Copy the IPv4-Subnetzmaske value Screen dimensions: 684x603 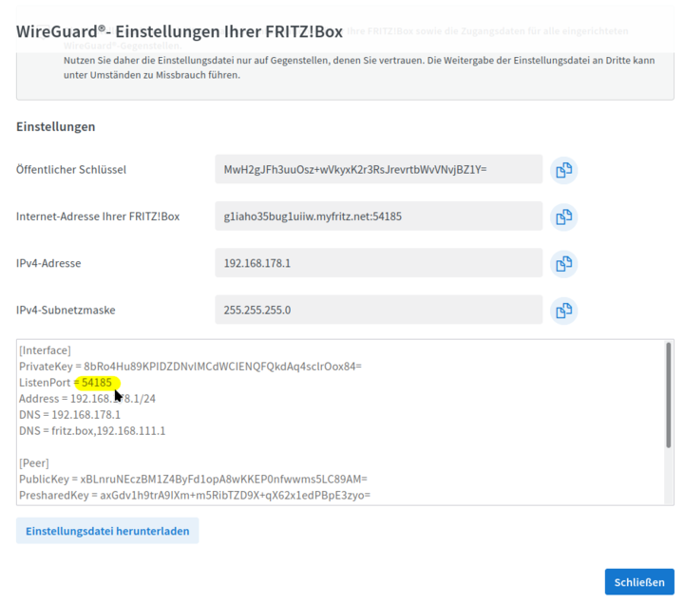(563, 311)
